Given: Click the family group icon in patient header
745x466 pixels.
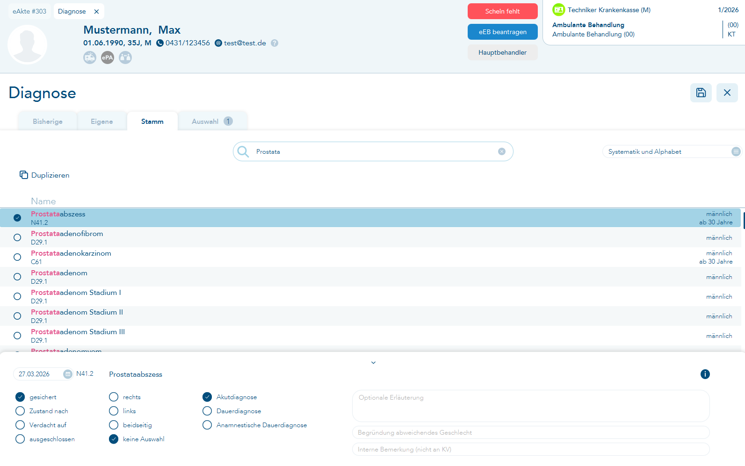Looking at the screenshot, I should point(125,57).
